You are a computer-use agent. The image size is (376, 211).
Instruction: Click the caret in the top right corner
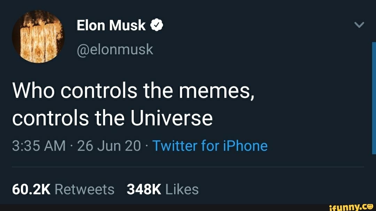(x=358, y=25)
